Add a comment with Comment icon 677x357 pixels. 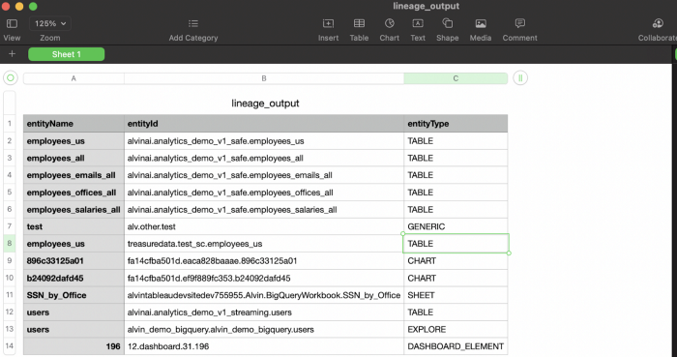coord(520,24)
